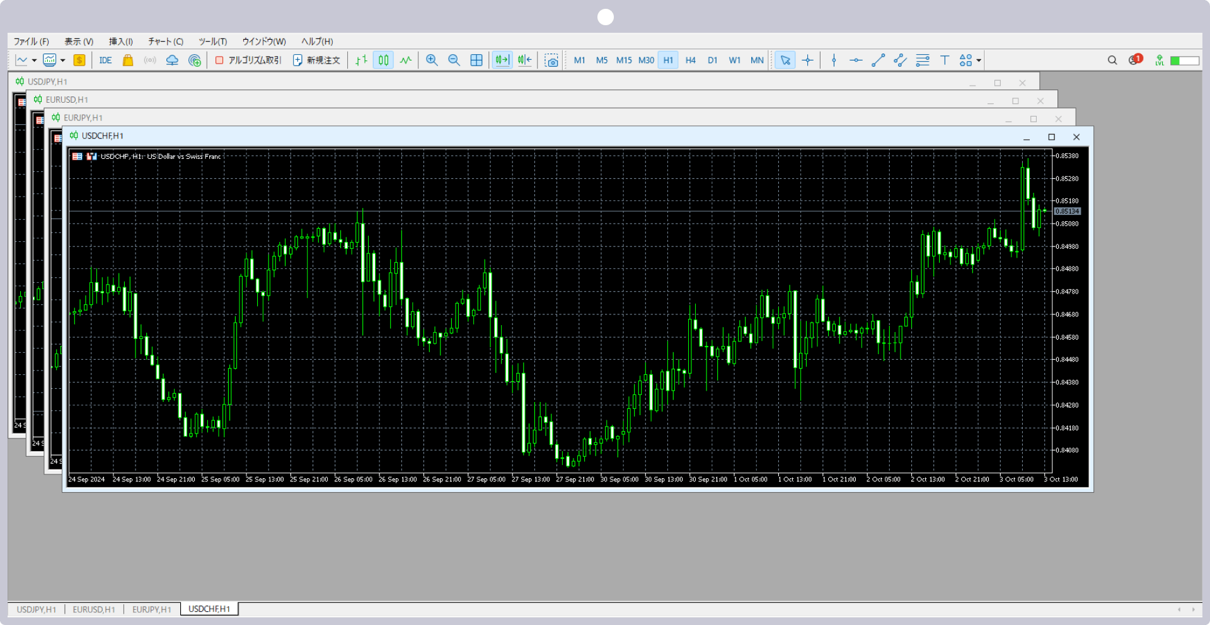Image resolution: width=1210 pixels, height=625 pixels.
Task: Click the Zoom In magnifier icon
Action: pyautogui.click(x=432, y=60)
